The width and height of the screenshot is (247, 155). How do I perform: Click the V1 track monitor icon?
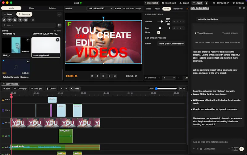pos(3,123)
